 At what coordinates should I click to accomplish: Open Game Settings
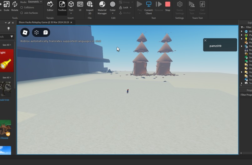pos(179,8)
